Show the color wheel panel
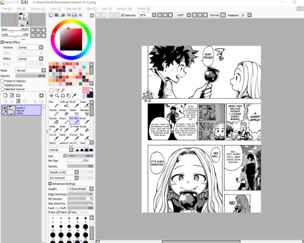Image resolution: width=304 pixels, height=243 pixels. pyautogui.click(x=51, y=15)
